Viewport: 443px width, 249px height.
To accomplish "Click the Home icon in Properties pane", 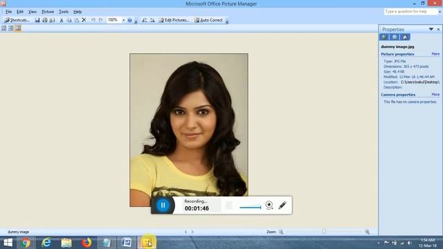I will pyautogui.click(x=405, y=37).
